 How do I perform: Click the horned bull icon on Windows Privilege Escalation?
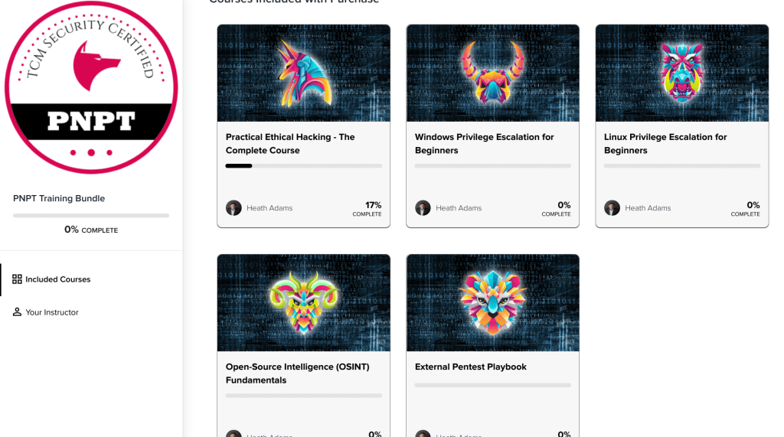point(492,73)
